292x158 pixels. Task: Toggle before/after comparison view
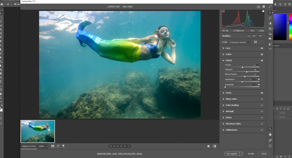point(215,146)
